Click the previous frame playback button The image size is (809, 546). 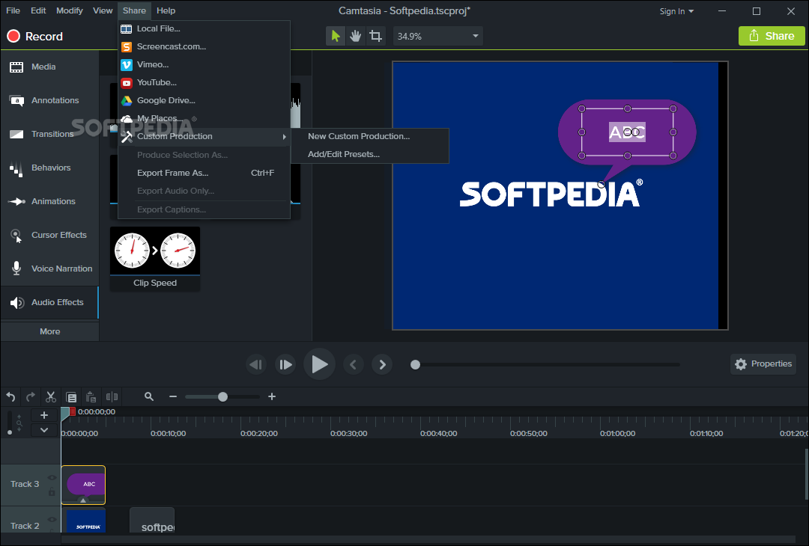256,365
